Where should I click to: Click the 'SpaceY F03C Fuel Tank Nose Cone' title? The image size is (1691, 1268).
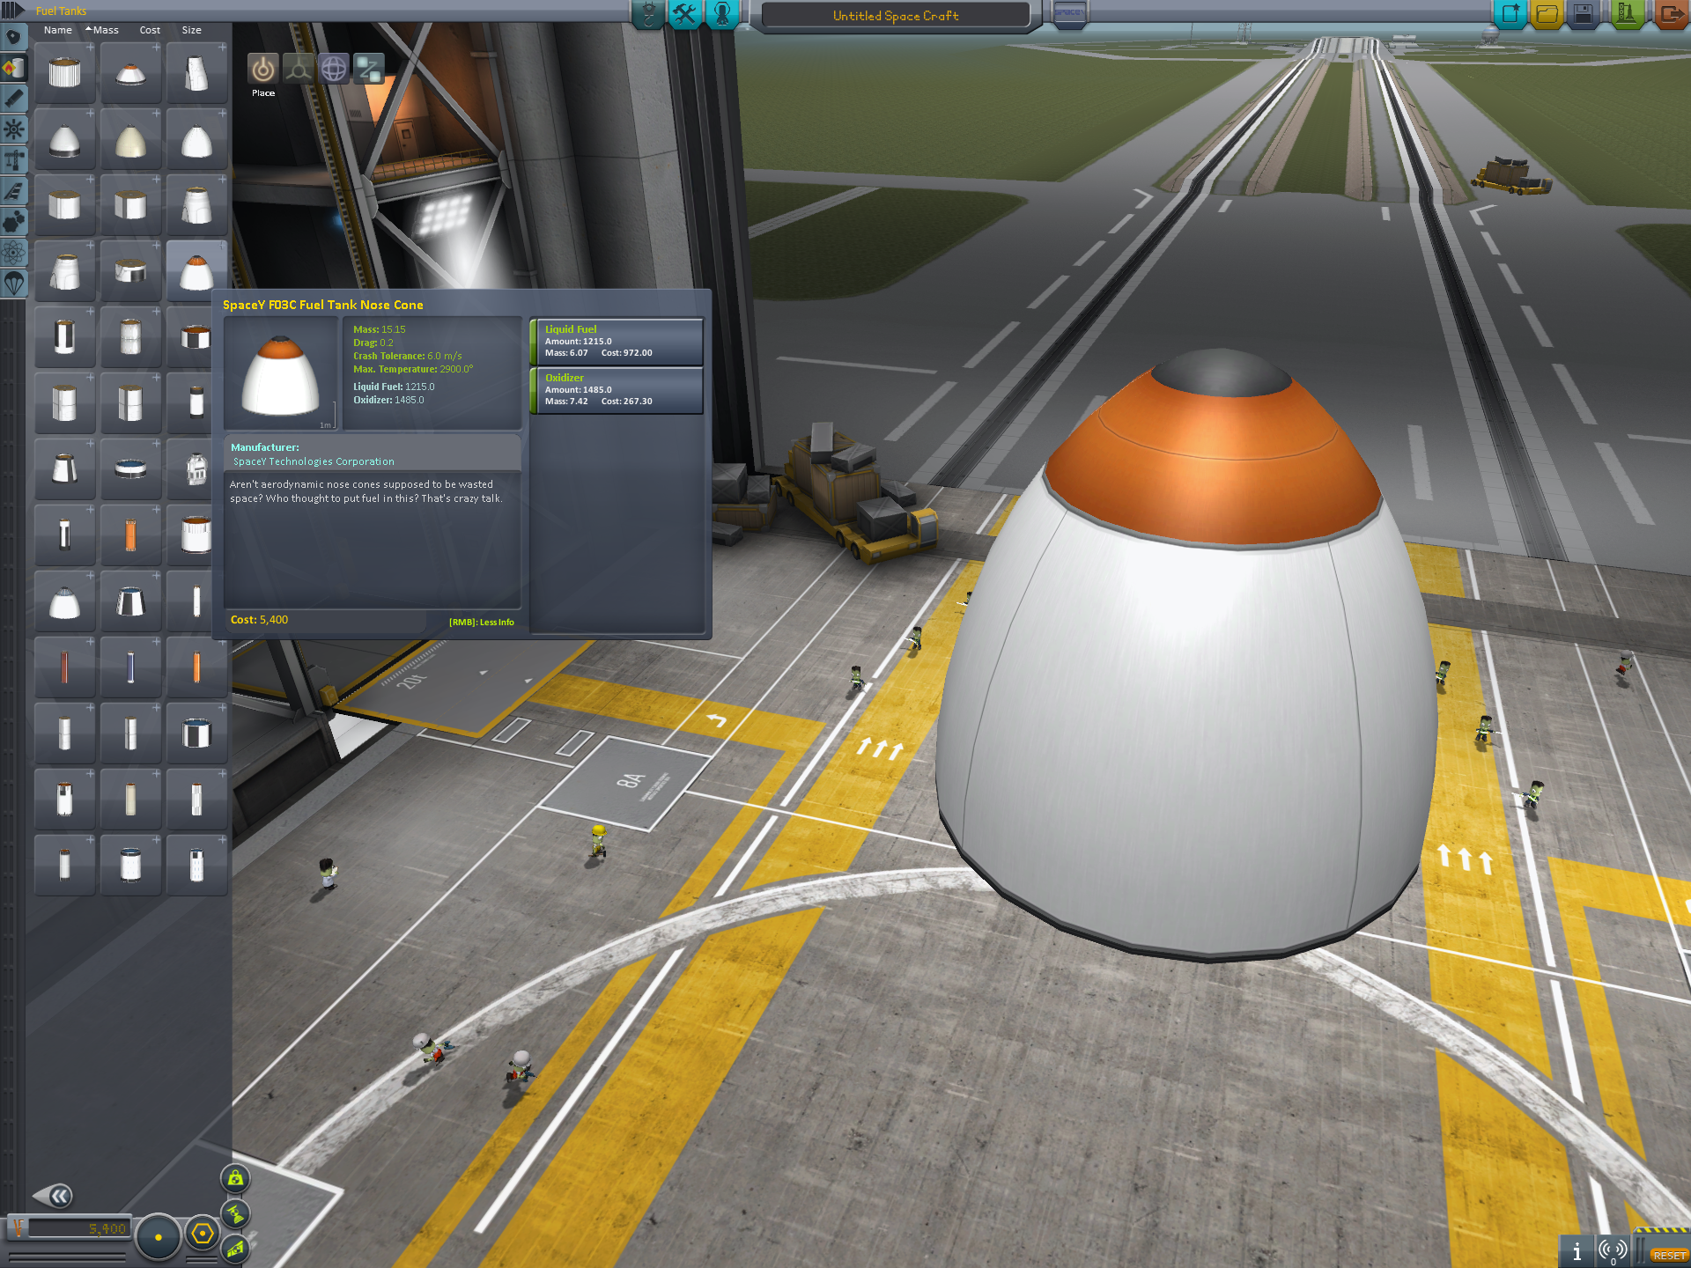click(322, 305)
